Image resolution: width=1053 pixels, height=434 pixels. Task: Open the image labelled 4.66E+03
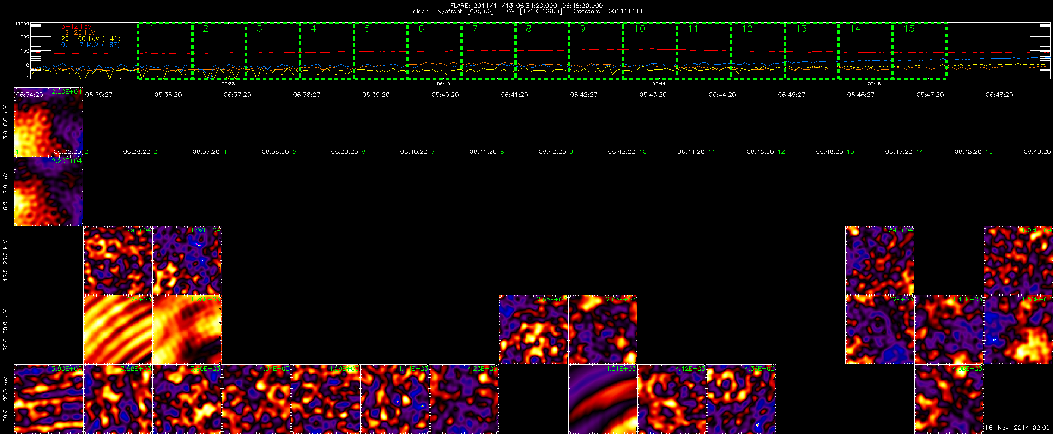coord(949,399)
